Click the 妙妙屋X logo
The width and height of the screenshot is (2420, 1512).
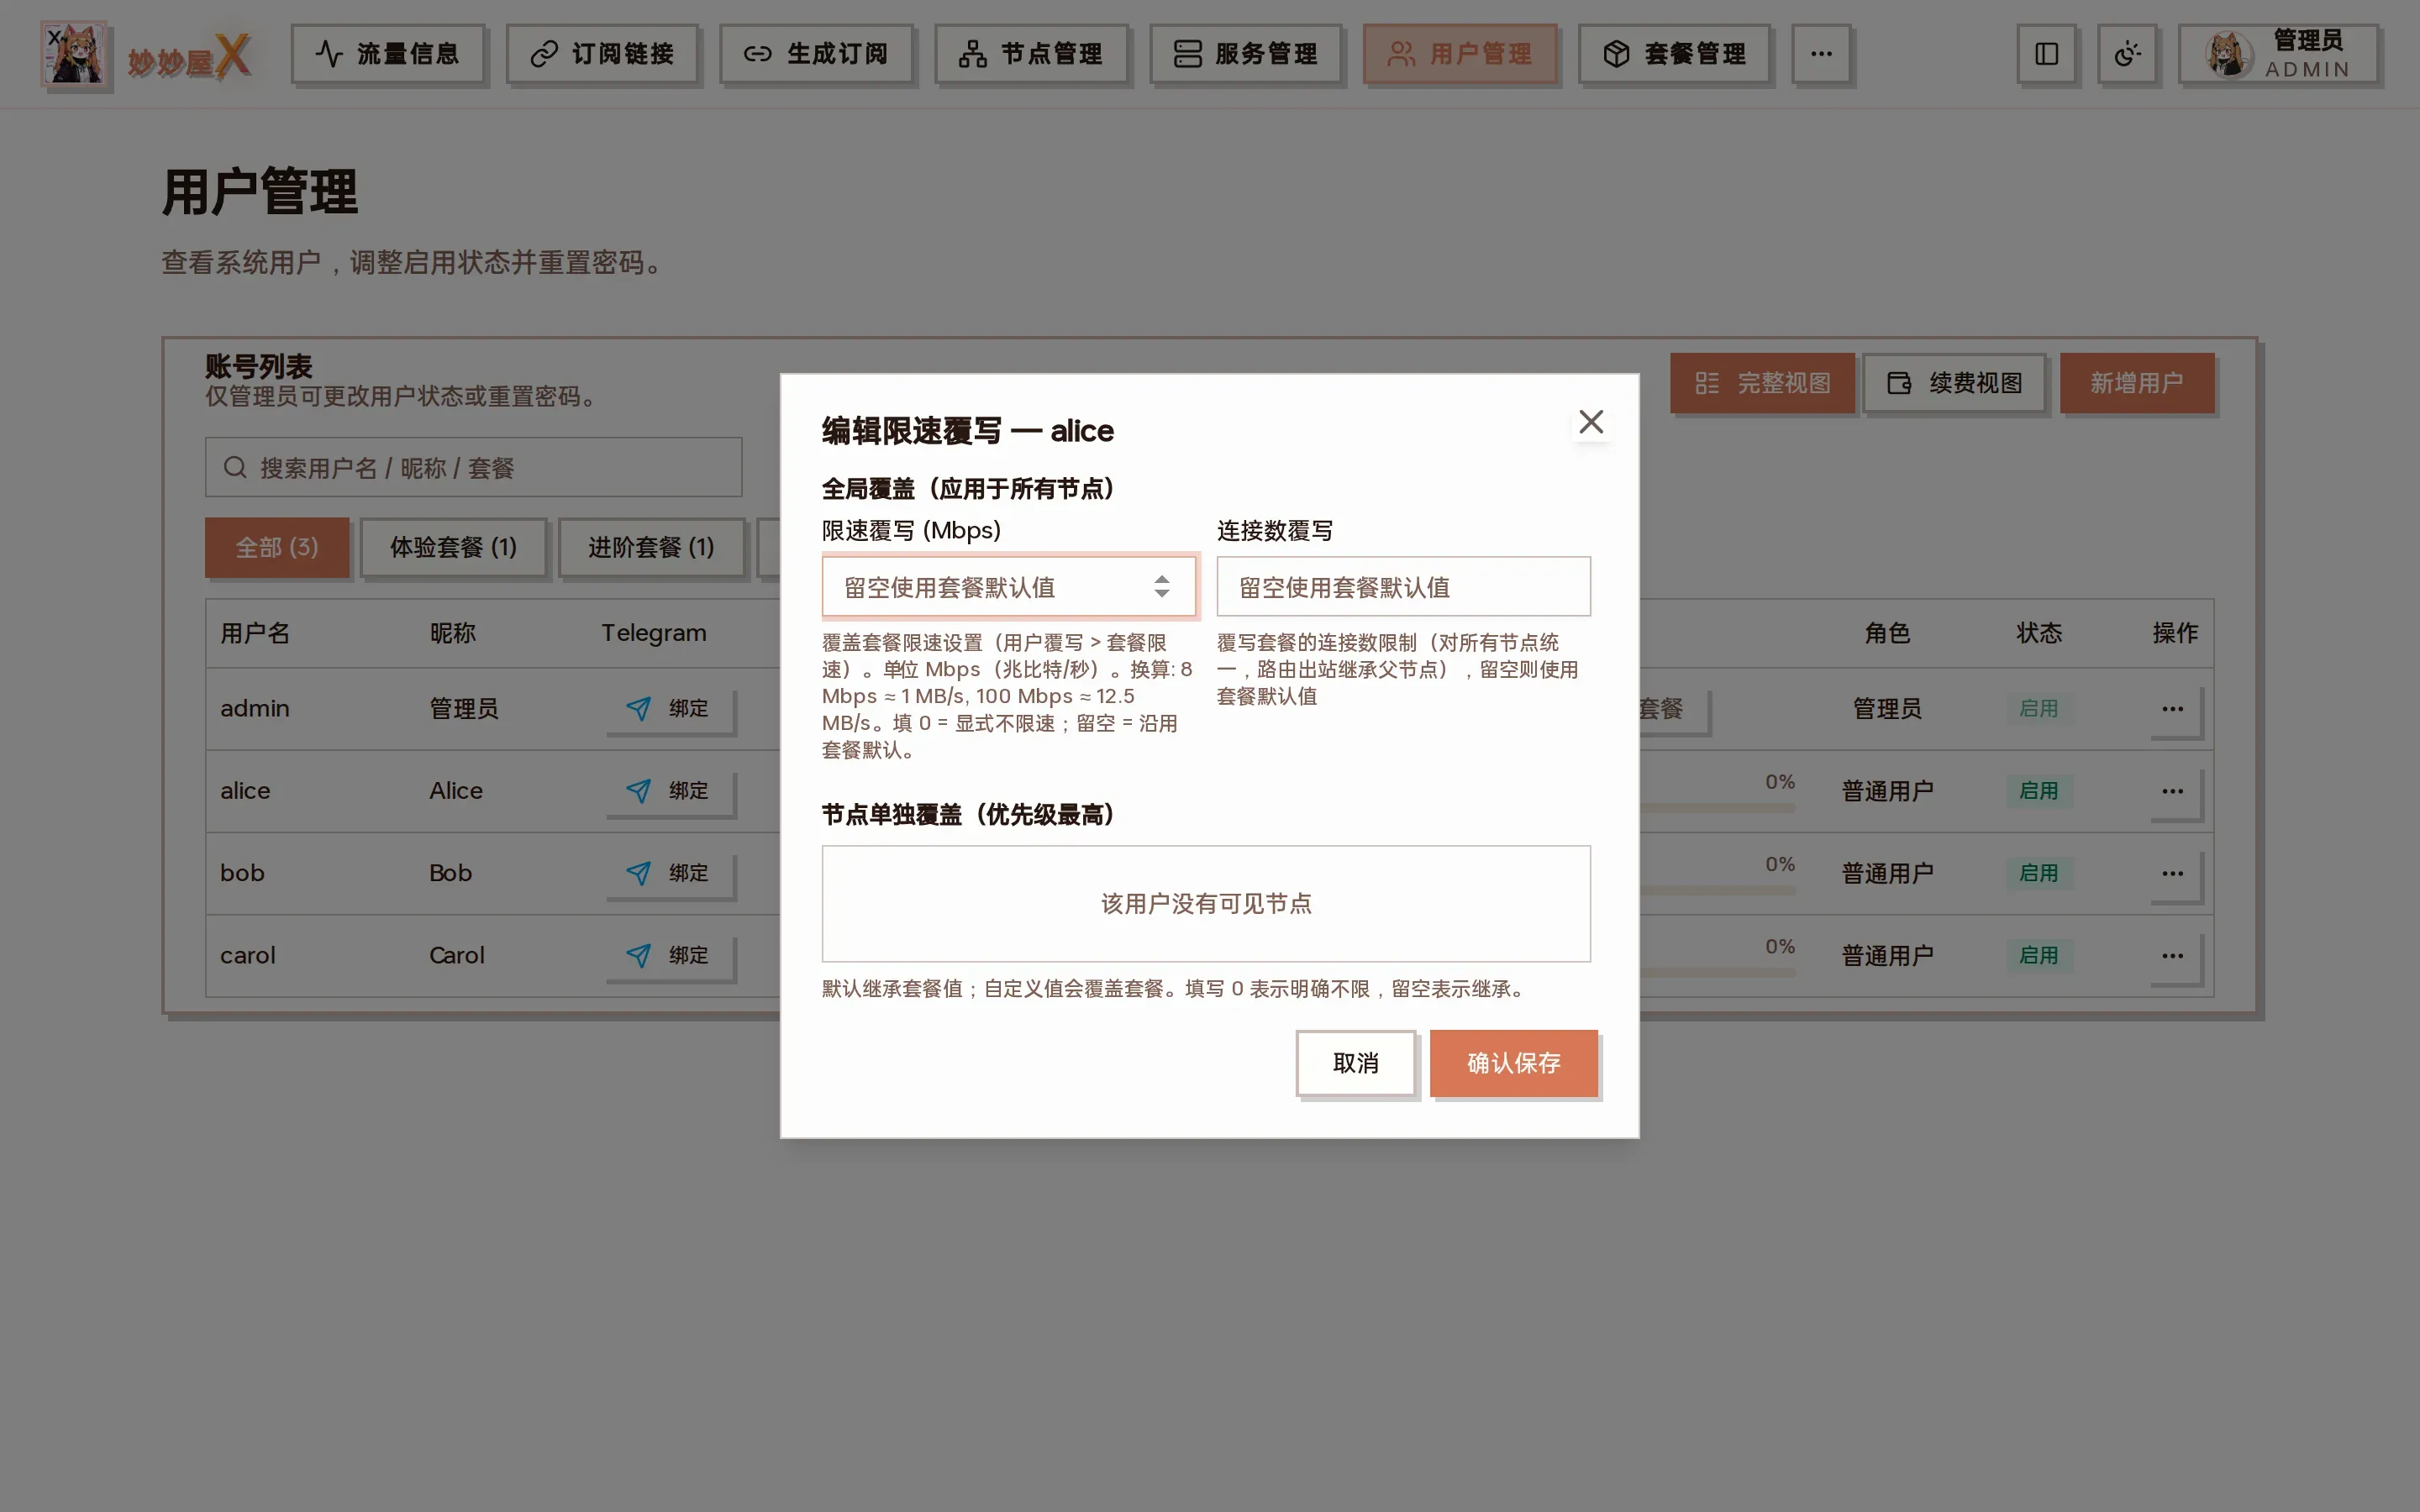tap(146, 55)
